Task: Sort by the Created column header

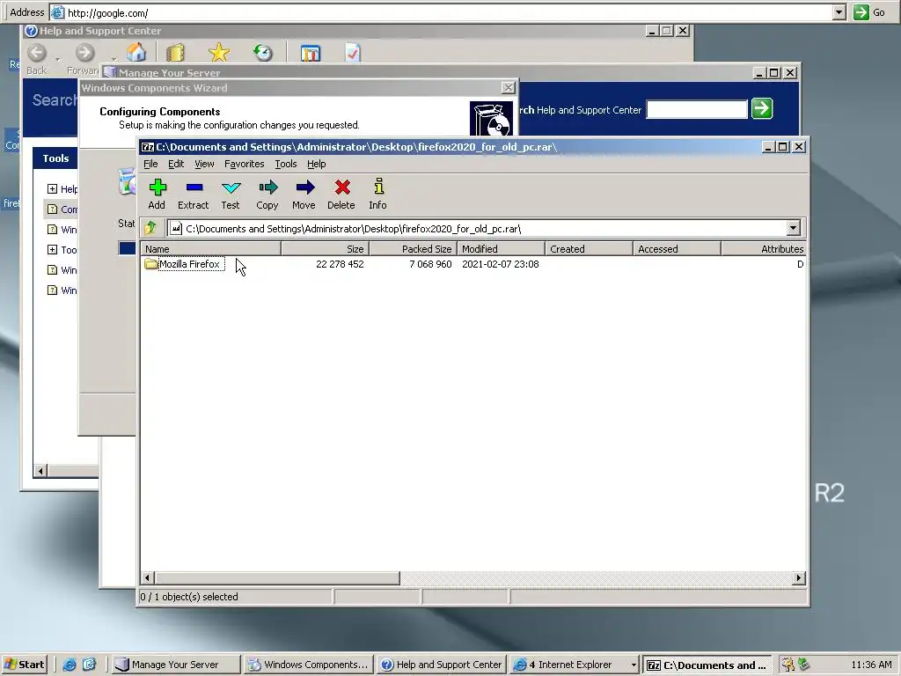Action: click(589, 249)
